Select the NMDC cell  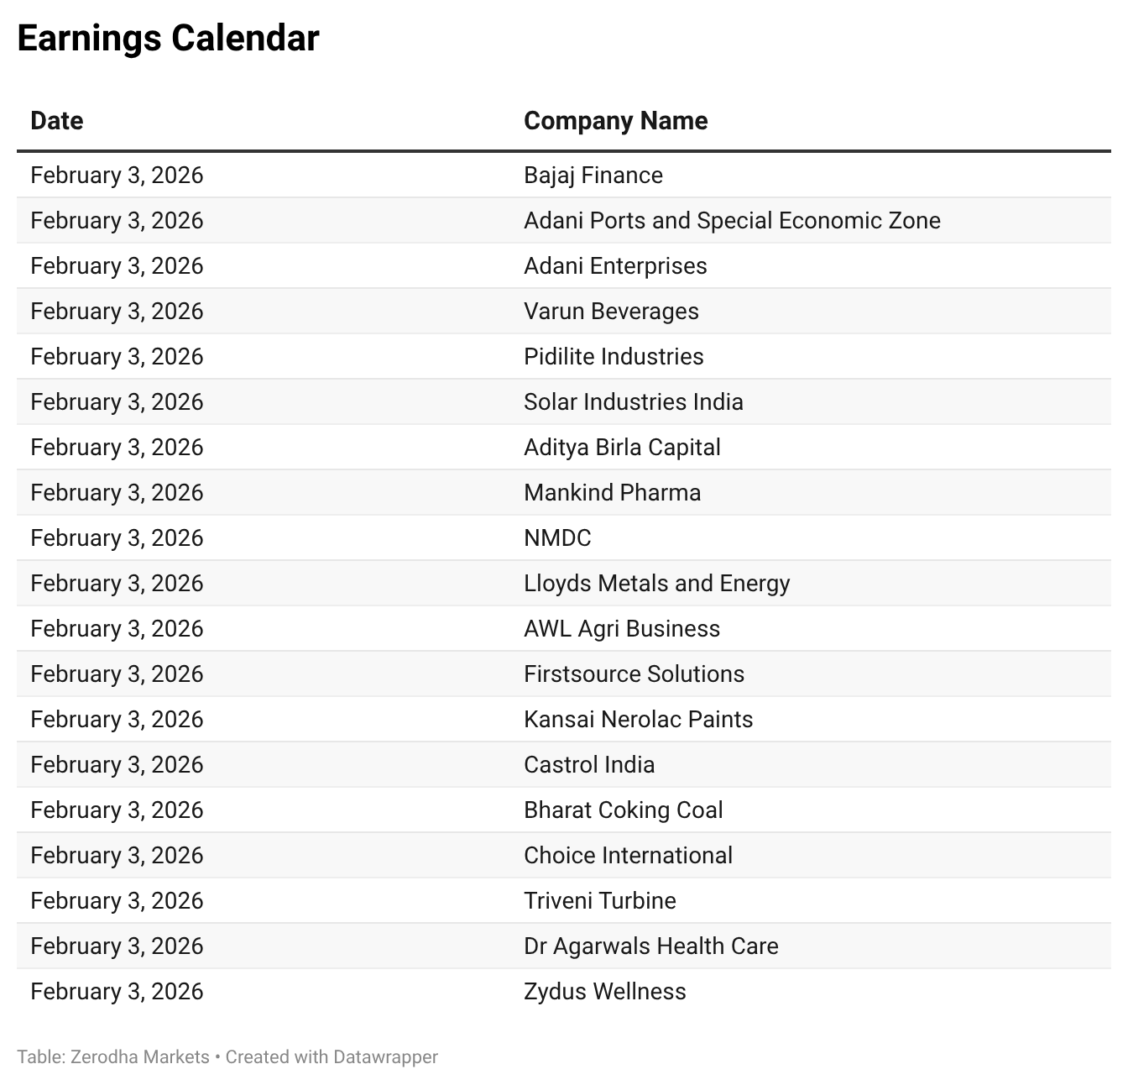pos(557,537)
